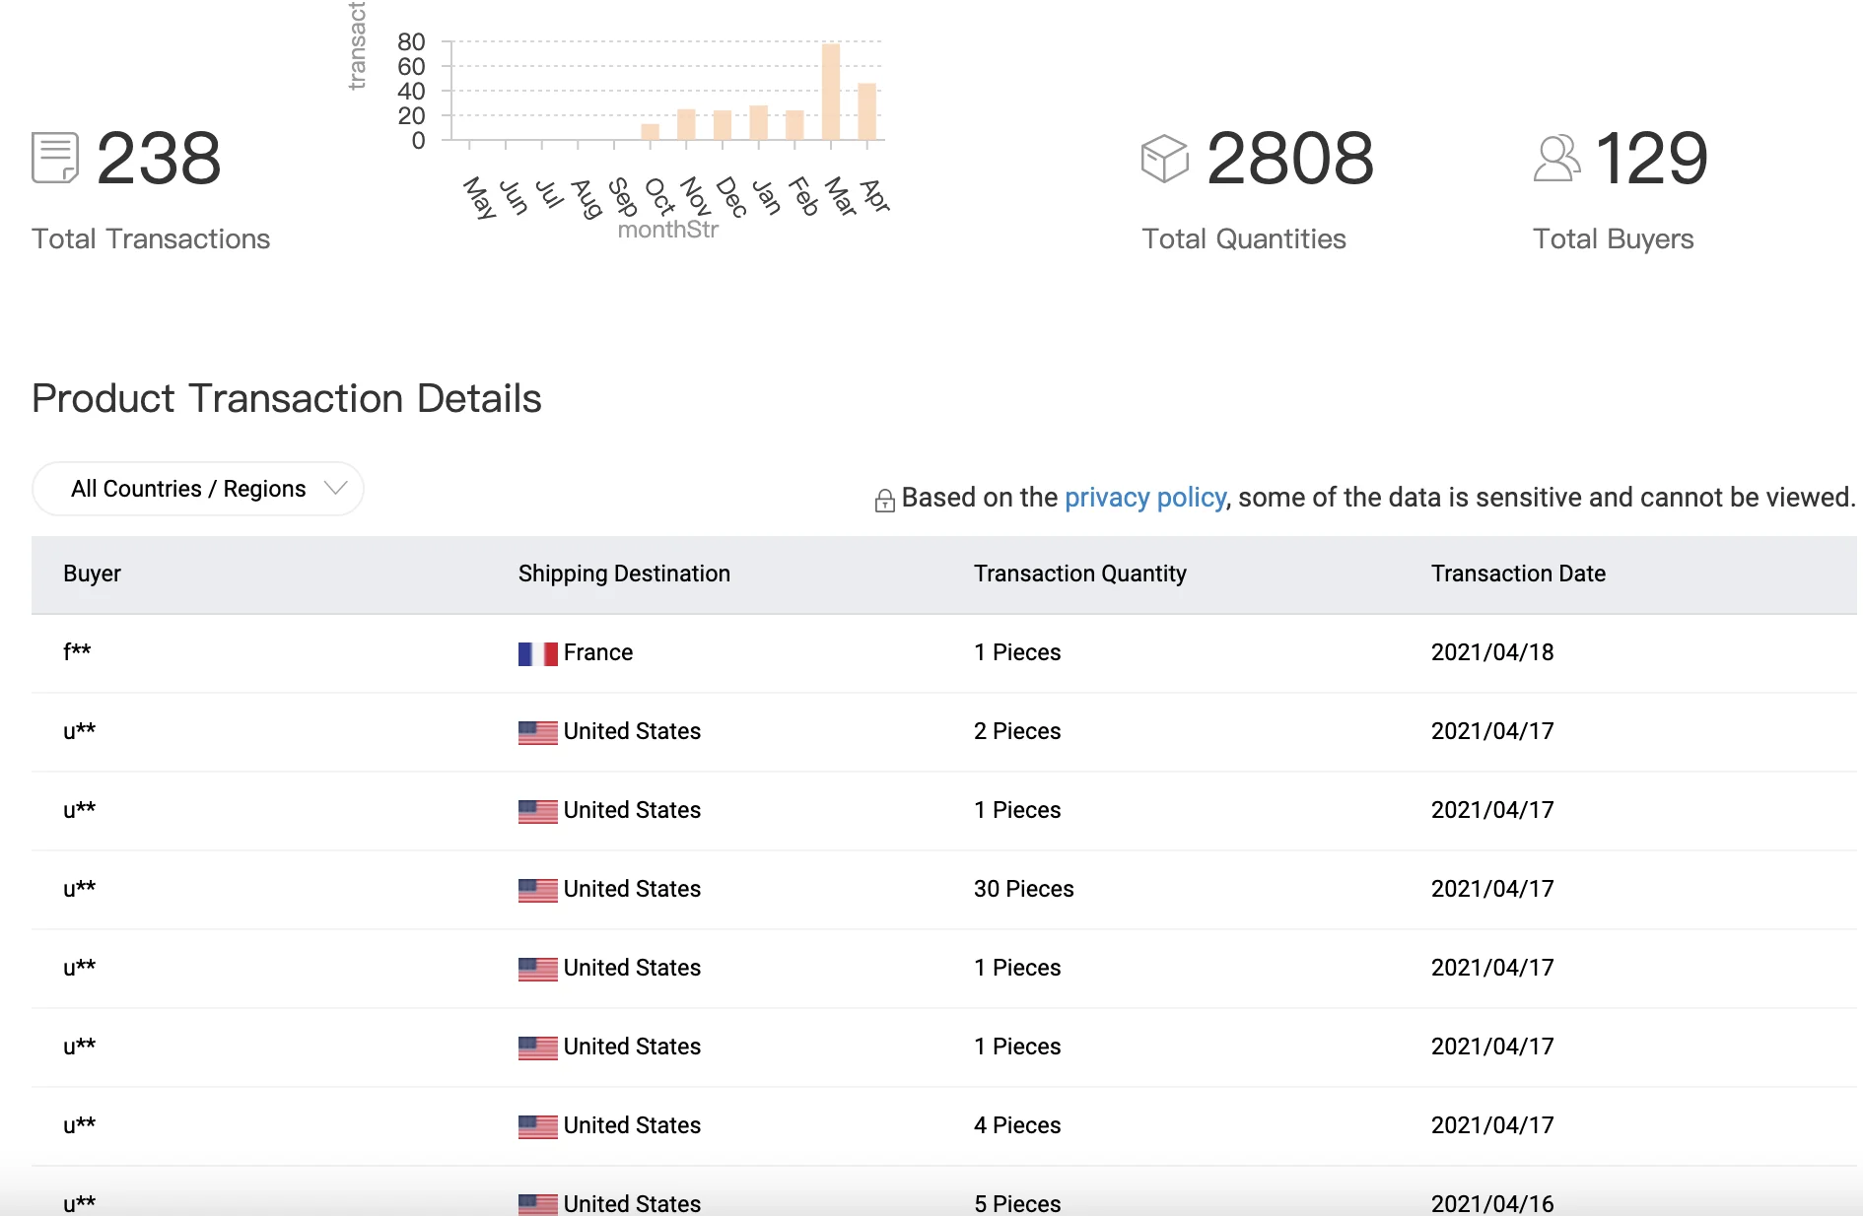Click the US flag in 4 Pieces row

pos(537,1126)
